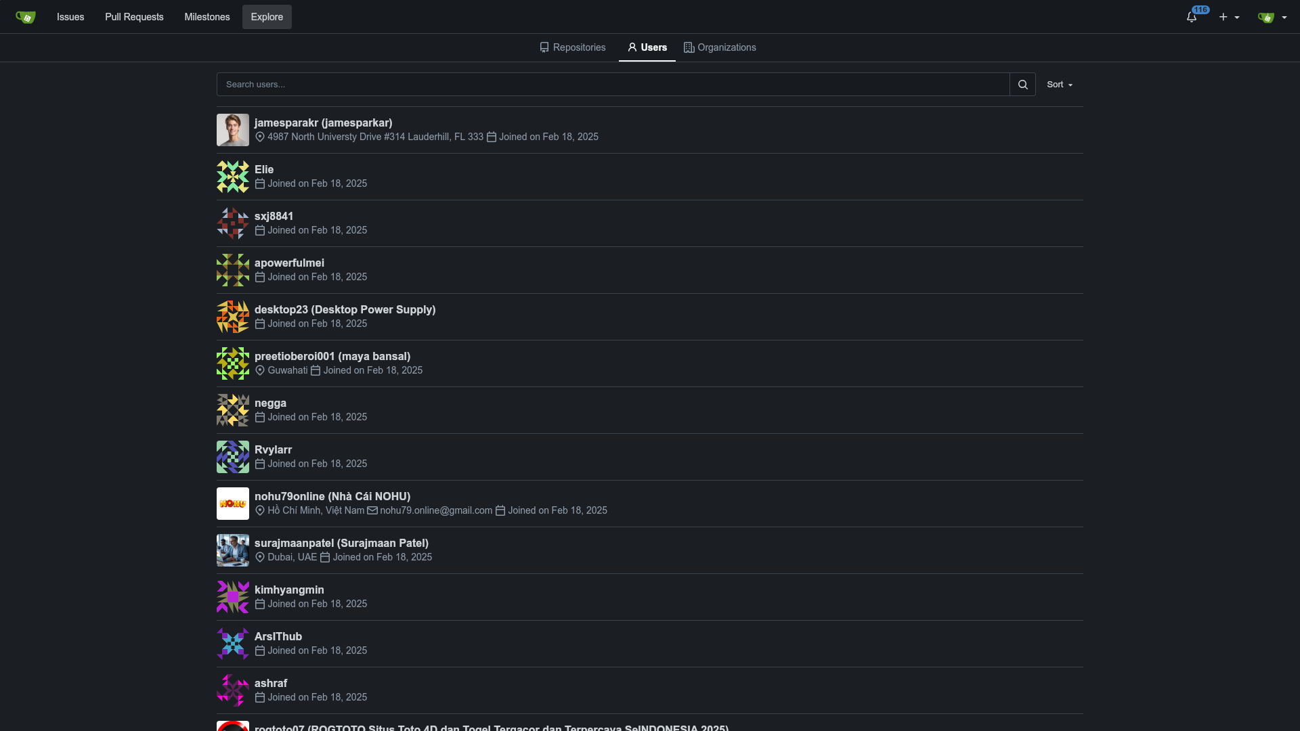Image resolution: width=1300 pixels, height=731 pixels.
Task: Click surajmaanpatel's profile picture
Action: tap(233, 550)
